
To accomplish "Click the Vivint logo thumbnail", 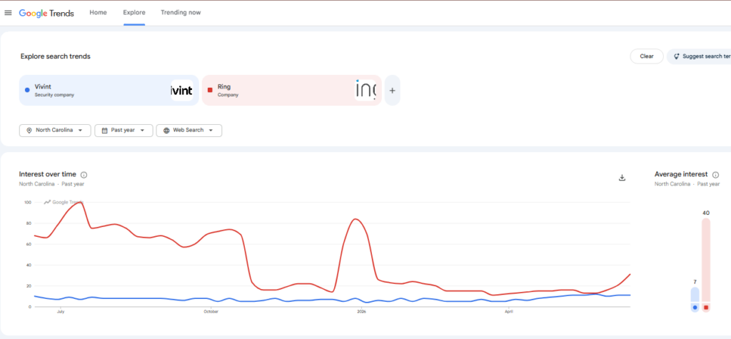I will click(x=182, y=90).
